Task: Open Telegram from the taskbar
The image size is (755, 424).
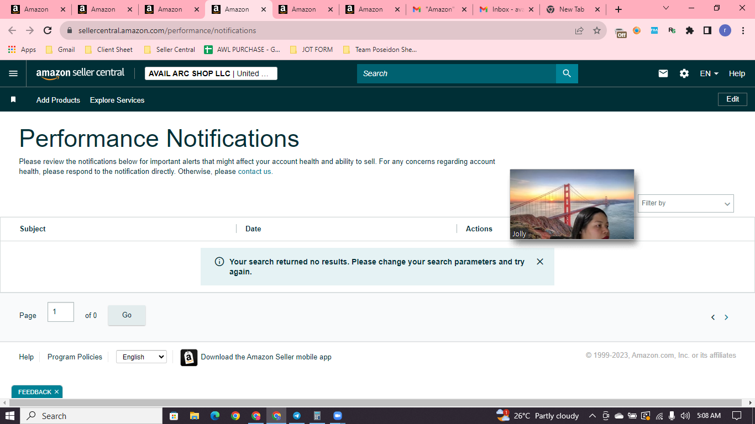Action: click(x=297, y=416)
